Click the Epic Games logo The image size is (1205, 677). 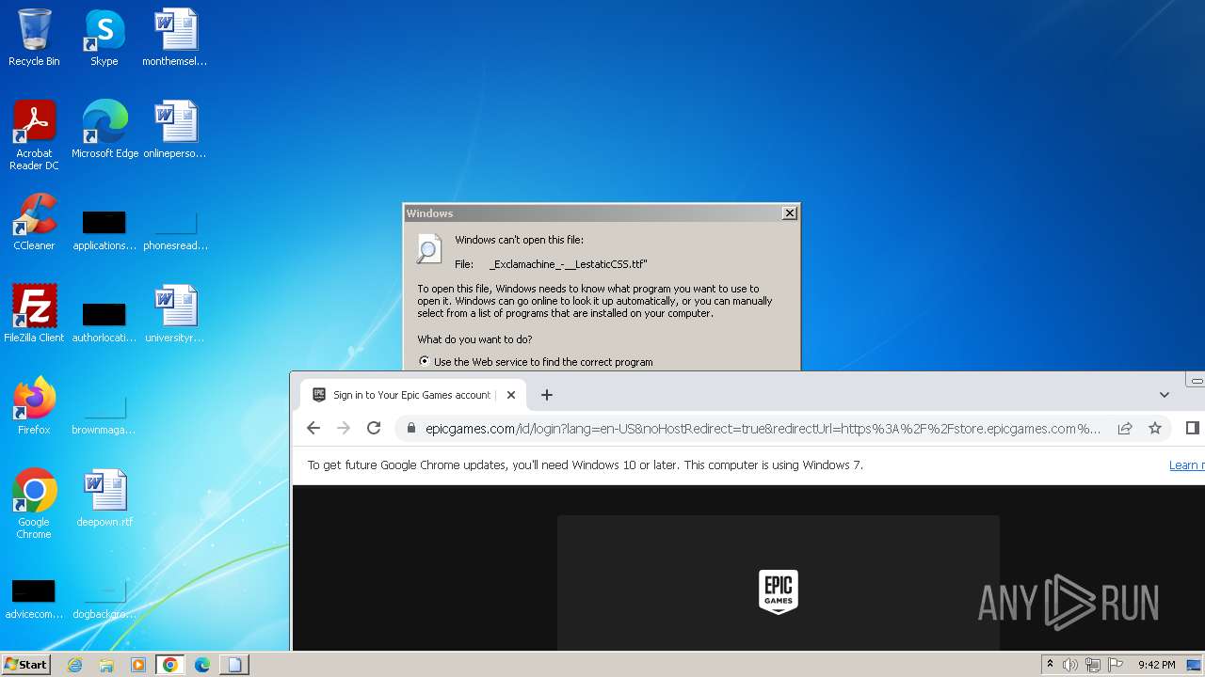(x=779, y=591)
